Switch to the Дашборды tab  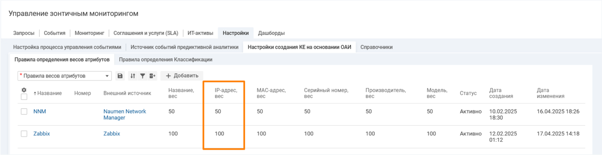(272, 33)
